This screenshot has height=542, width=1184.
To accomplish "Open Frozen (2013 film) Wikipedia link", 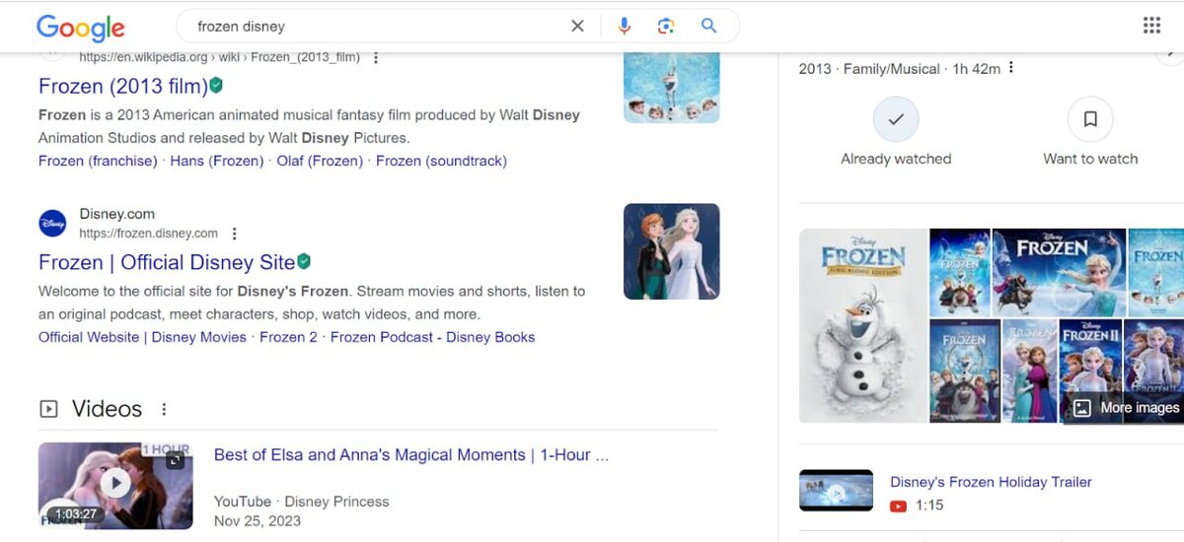I will click(x=123, y=86).
